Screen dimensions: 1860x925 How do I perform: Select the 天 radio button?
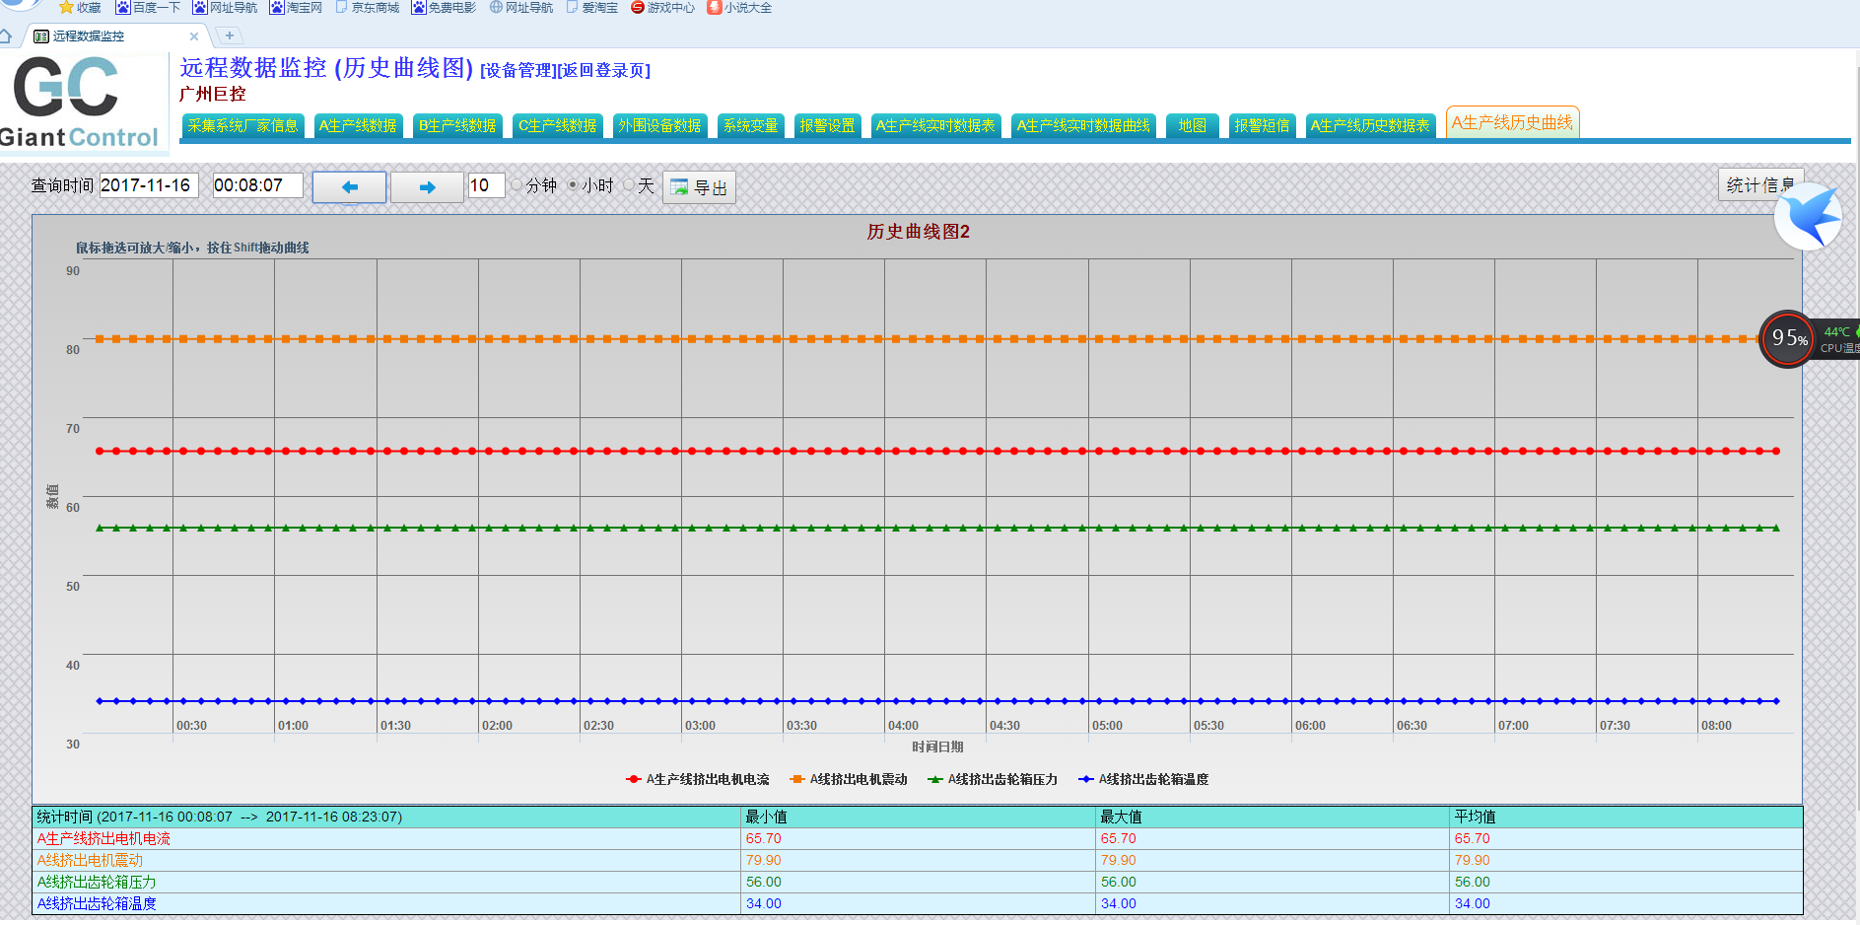coord(629,185)
